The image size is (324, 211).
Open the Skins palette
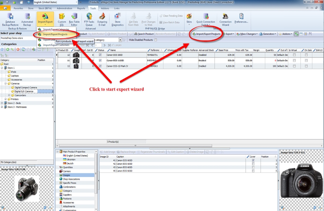click(x=189, y=19)
